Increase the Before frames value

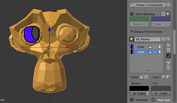coord(147,24)
